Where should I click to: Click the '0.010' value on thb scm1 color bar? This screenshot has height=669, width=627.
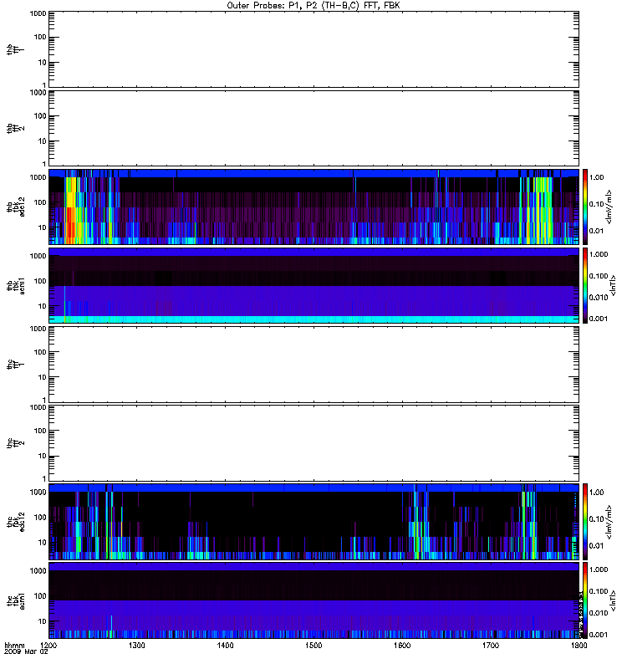pos(599,298)
